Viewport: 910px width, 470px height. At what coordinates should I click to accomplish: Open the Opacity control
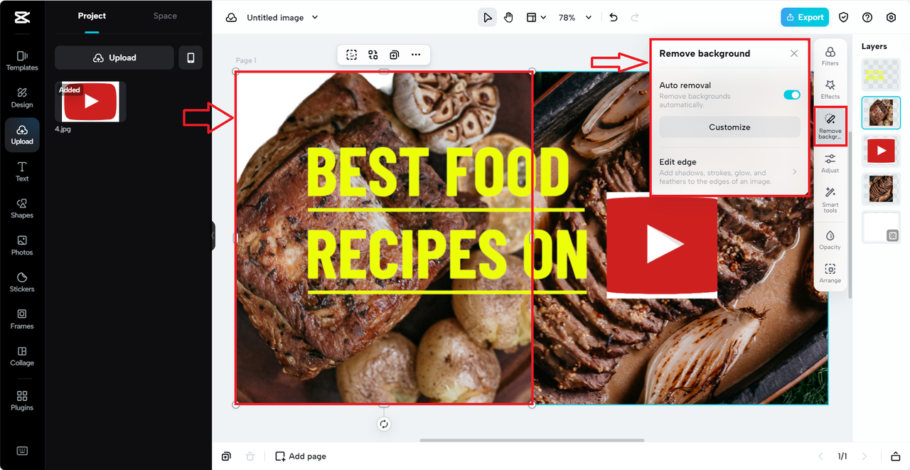[830, 240]
